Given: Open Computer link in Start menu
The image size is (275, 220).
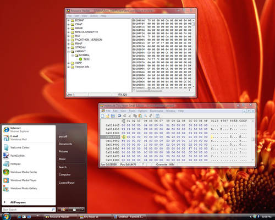Looking at the screenshot, I should (x=64, y=174).
